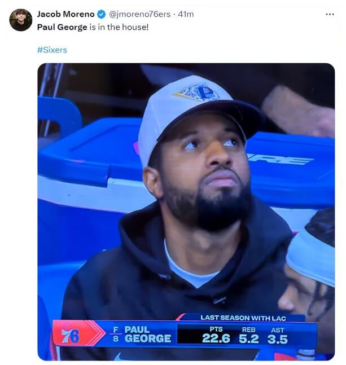Follow the #Sixers hashtag link
The image size is (346, 365).
tap(52, 50)
